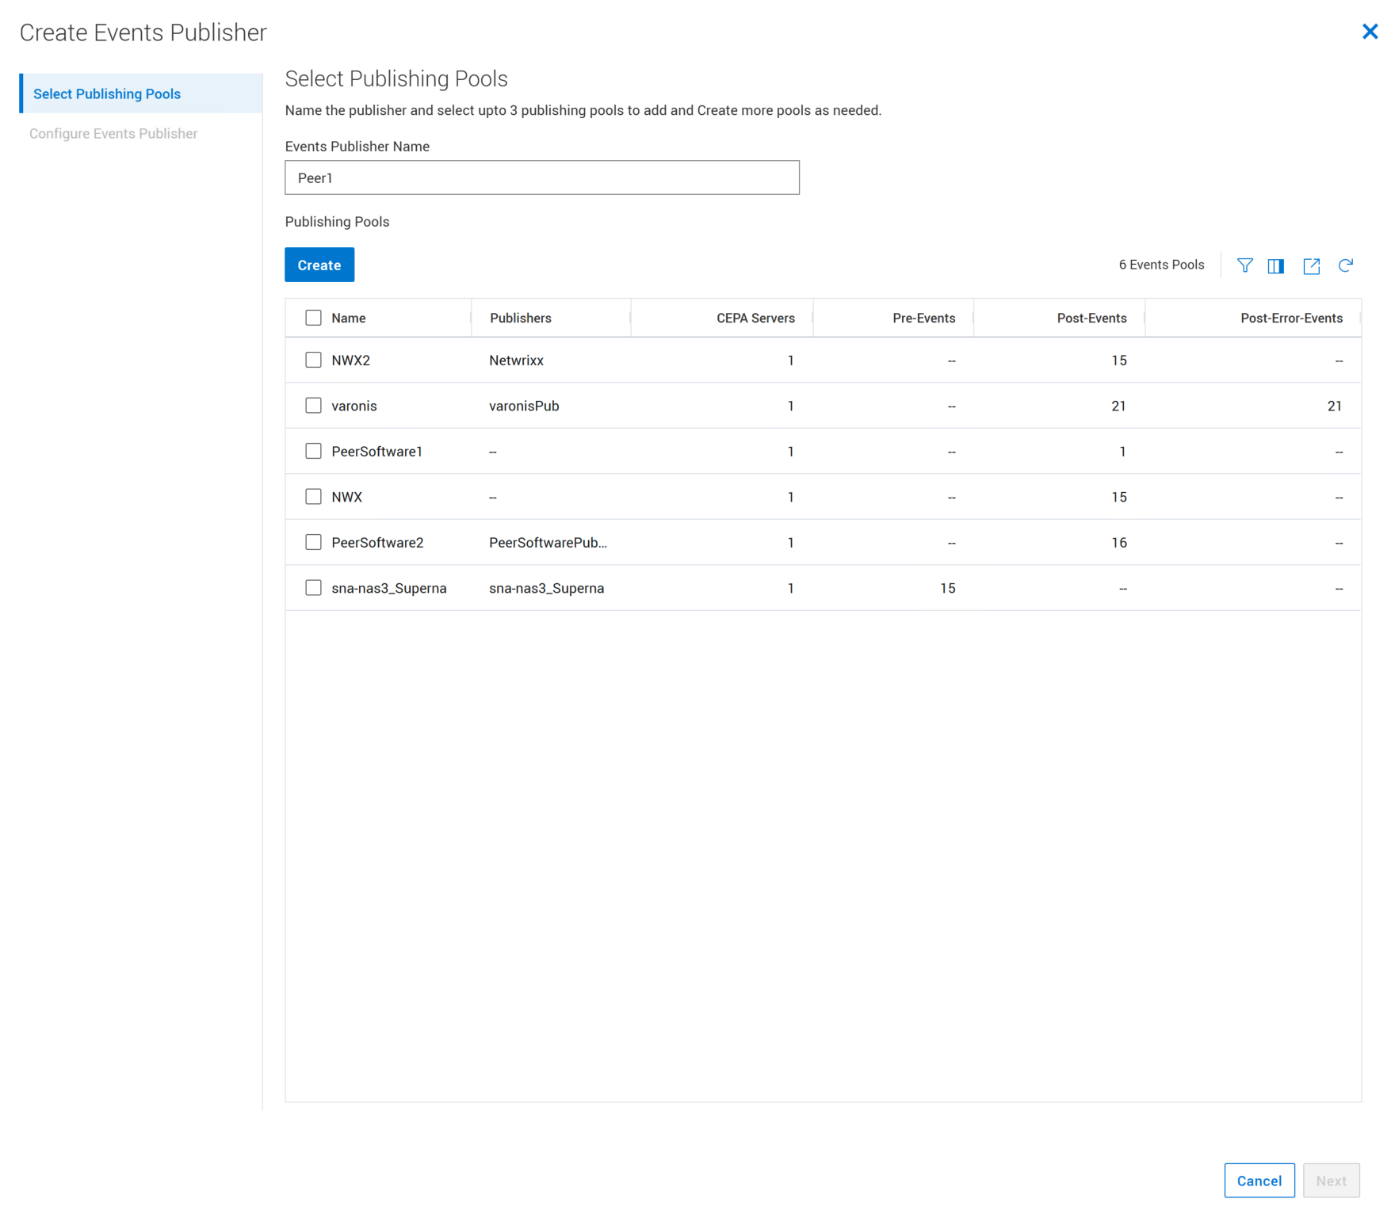The image size is (1395, 1214).
Task: Click the Cancel button
Action: [1259, 1181]
